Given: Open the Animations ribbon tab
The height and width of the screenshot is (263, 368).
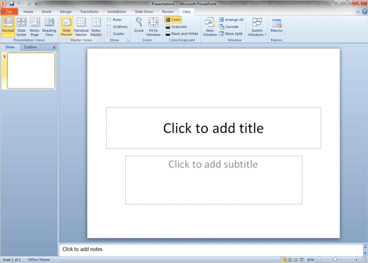Looking at the screenshot, I should tap(117, 11).
